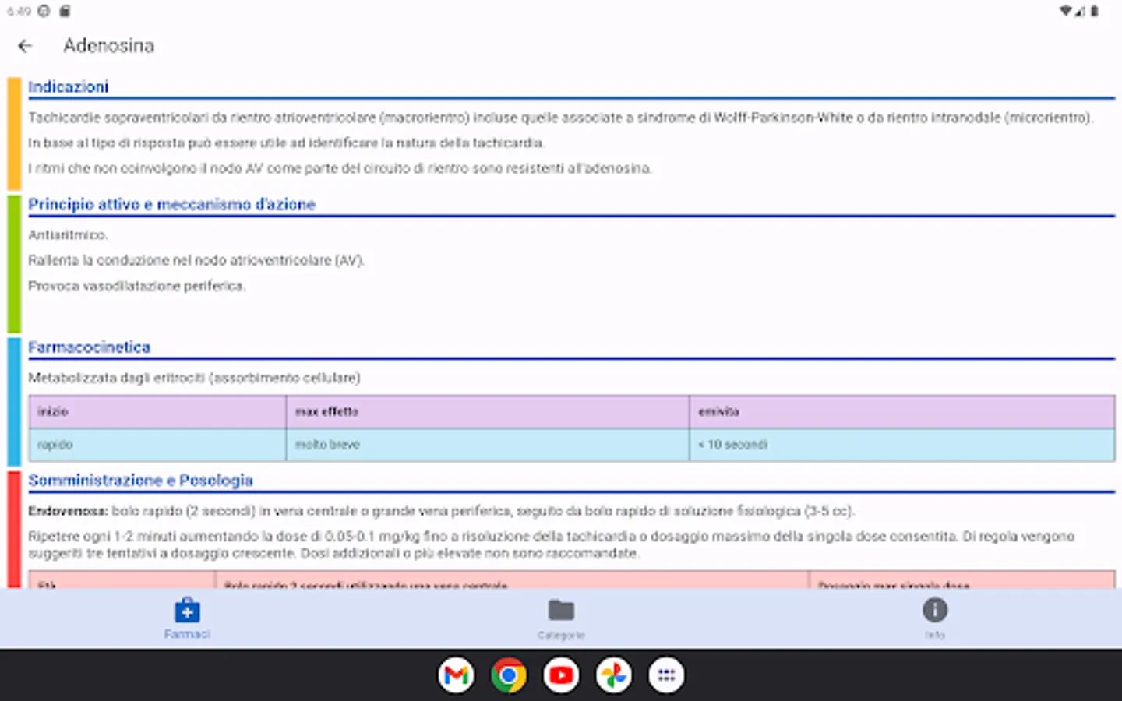The width and height of the screenshot is (1122, 701).
Task: Launch Chrome from the dock
Action: [508, 675]
